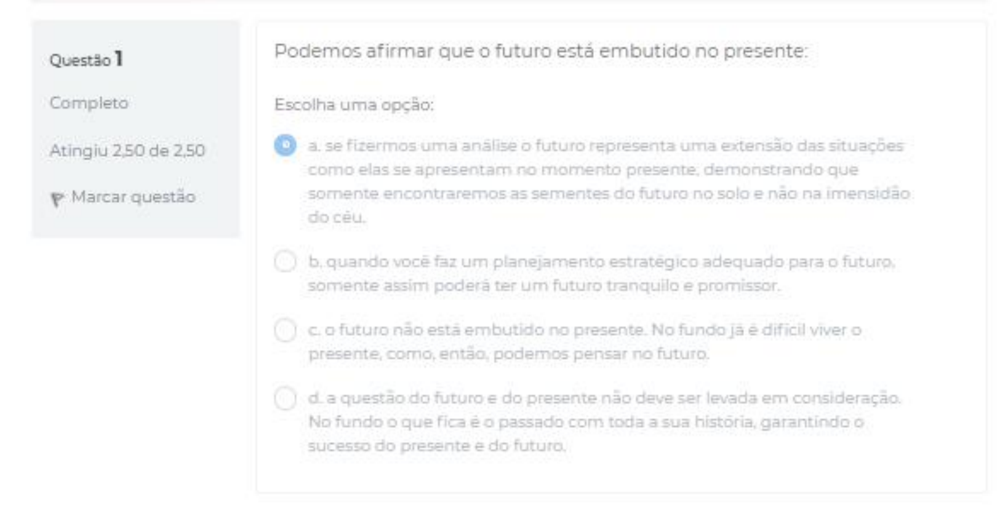Click the question prompt 'Podemos afirmar que o futuro'
This screenshot has width=1000, height=508.
540,51
